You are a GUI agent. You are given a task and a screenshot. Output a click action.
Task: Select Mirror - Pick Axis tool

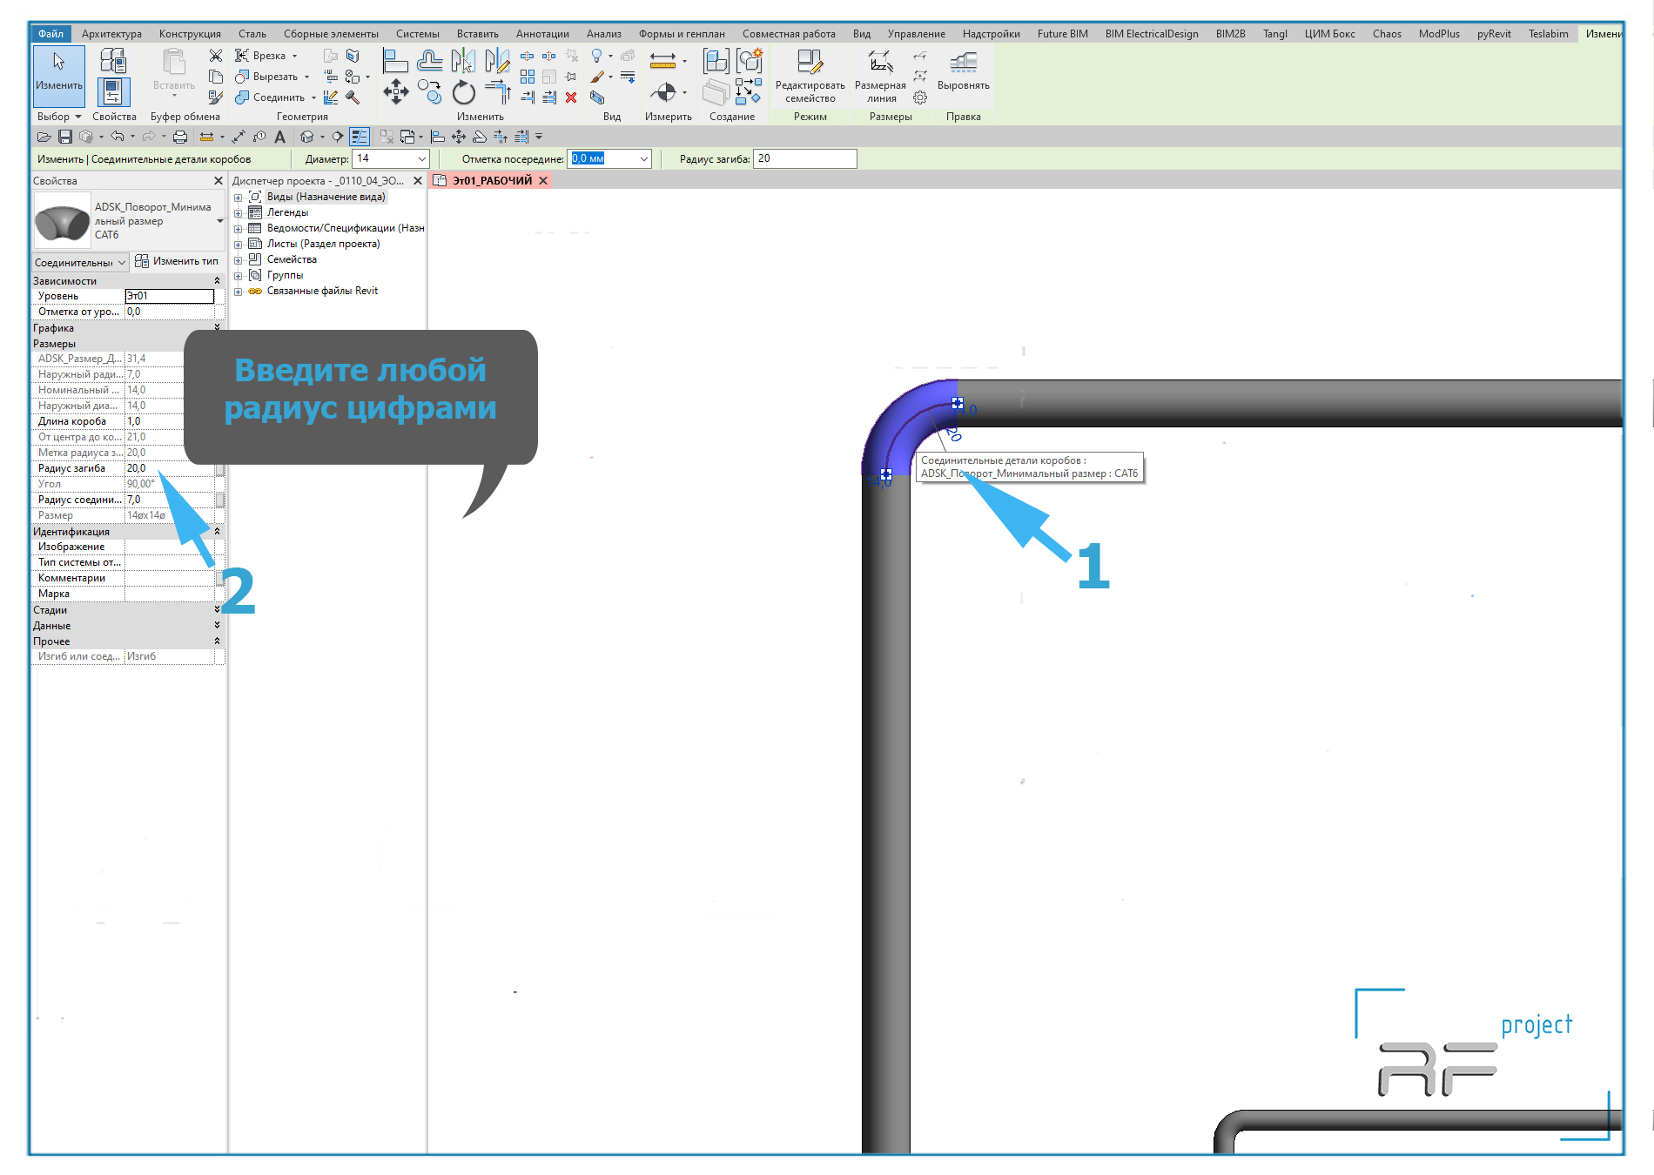pyautogui.click(x=463, y=61)
